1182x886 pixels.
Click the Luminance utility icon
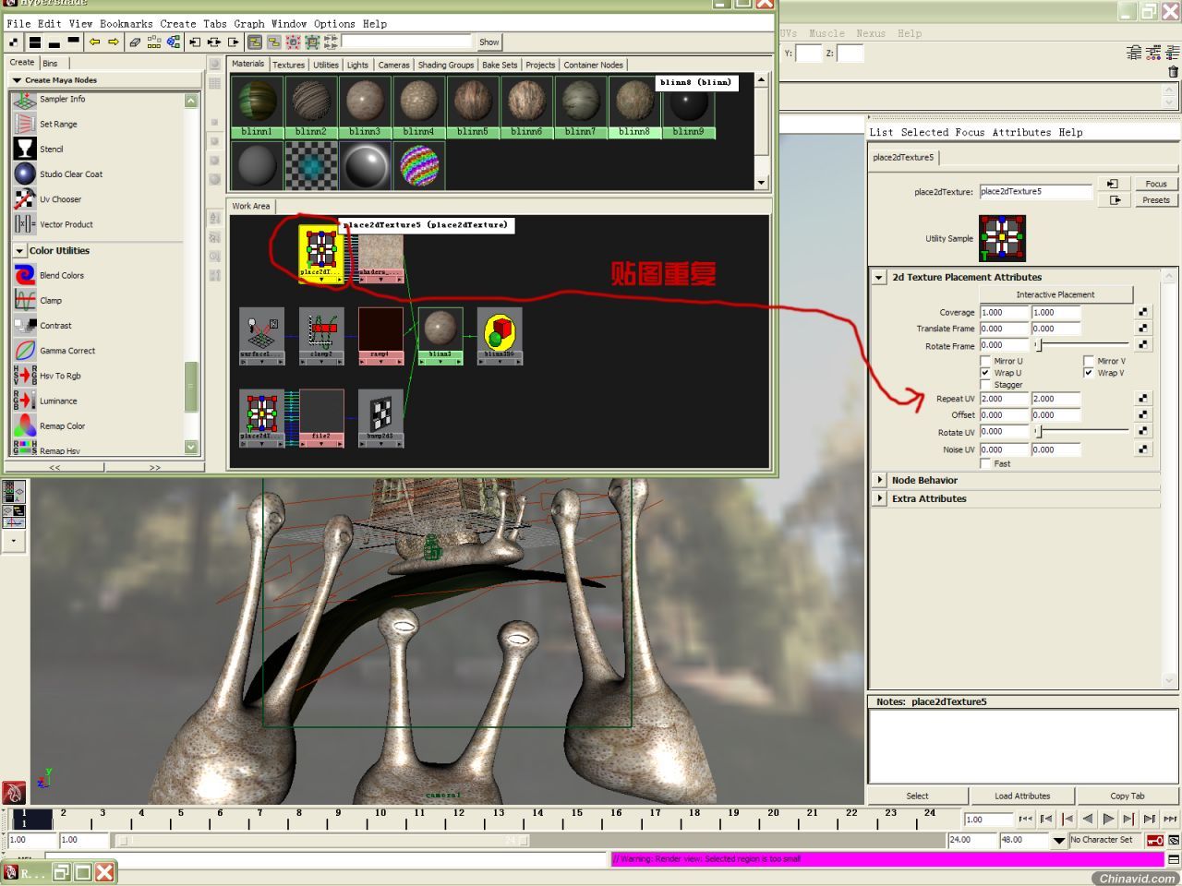pyautogui.click(x=25, y=401)
